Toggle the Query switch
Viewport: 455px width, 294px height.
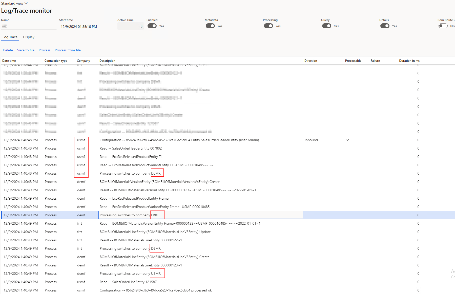pyautogui.click(x=327, y=26)
